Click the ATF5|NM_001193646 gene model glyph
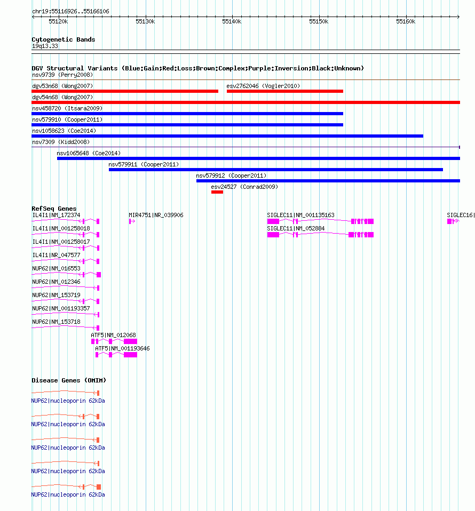The width and height of the screenshot is (475, 511). coord(116,355)
